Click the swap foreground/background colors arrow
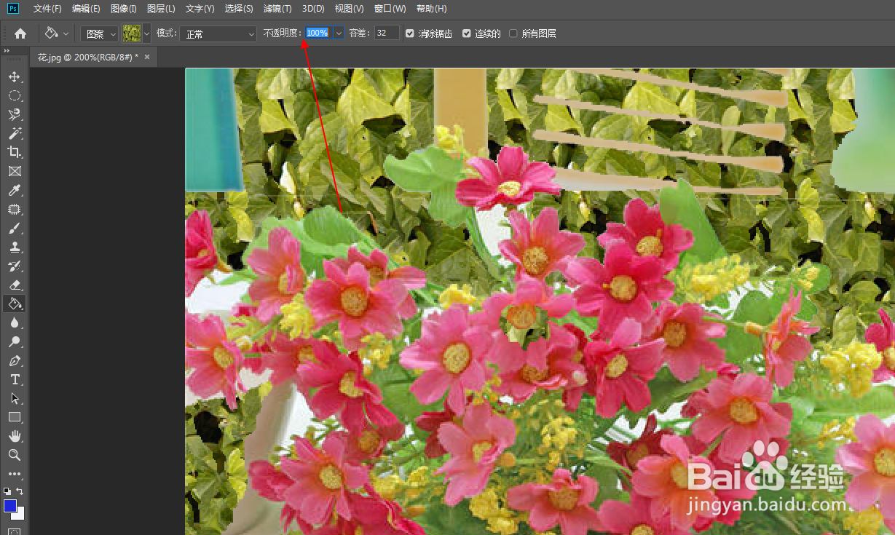Screen dimensions: 895x535 (20, 491)
